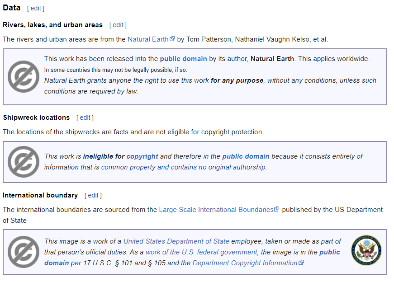
Task: Open public domain link in ineligible-for-copyright box
Action: click(x=246, y=156)
